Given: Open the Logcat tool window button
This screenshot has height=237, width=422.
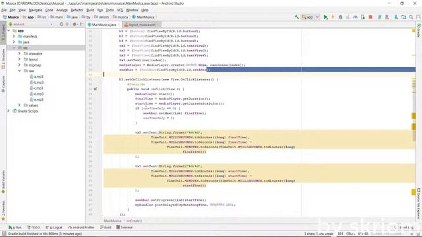Looking at the screenshot, I should click(54, 227).
